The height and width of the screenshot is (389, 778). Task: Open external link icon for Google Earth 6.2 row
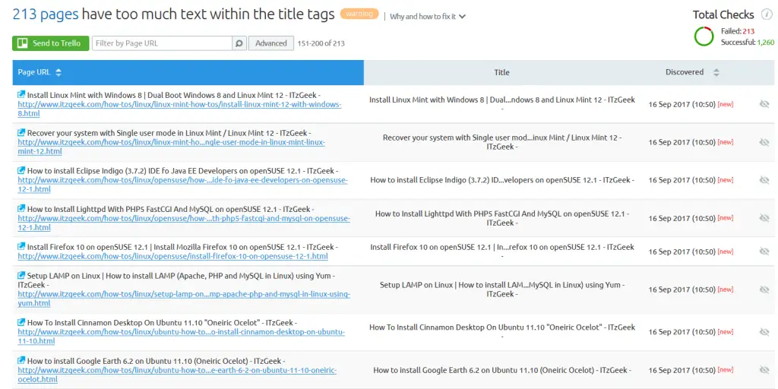(21, 361)
